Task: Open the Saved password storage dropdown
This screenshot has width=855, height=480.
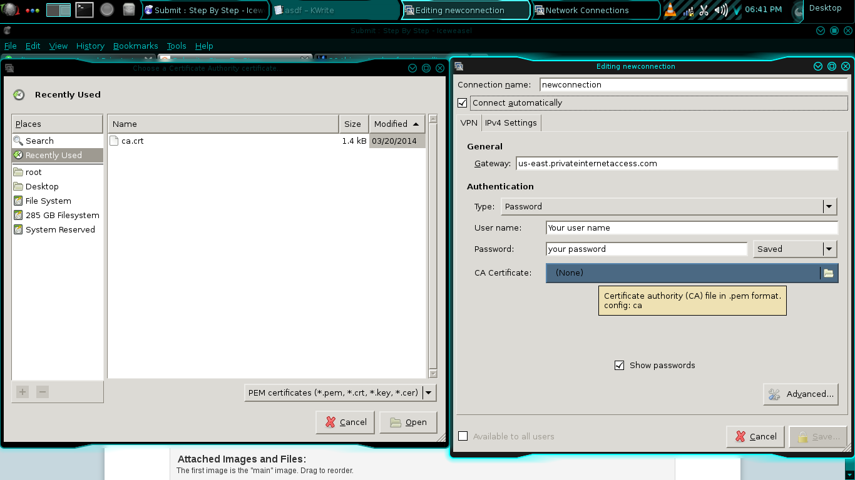Action: click(x=795, y=249)
